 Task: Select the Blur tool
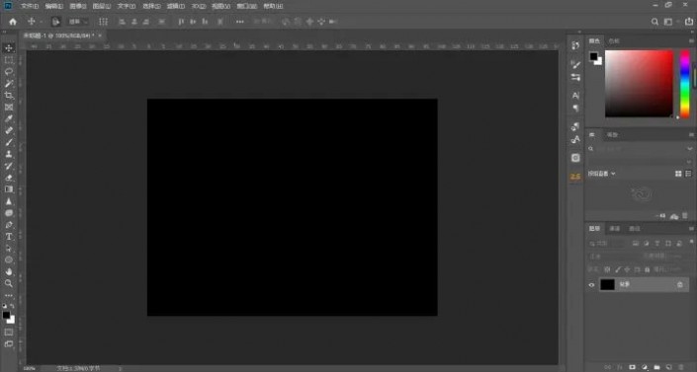9,201
